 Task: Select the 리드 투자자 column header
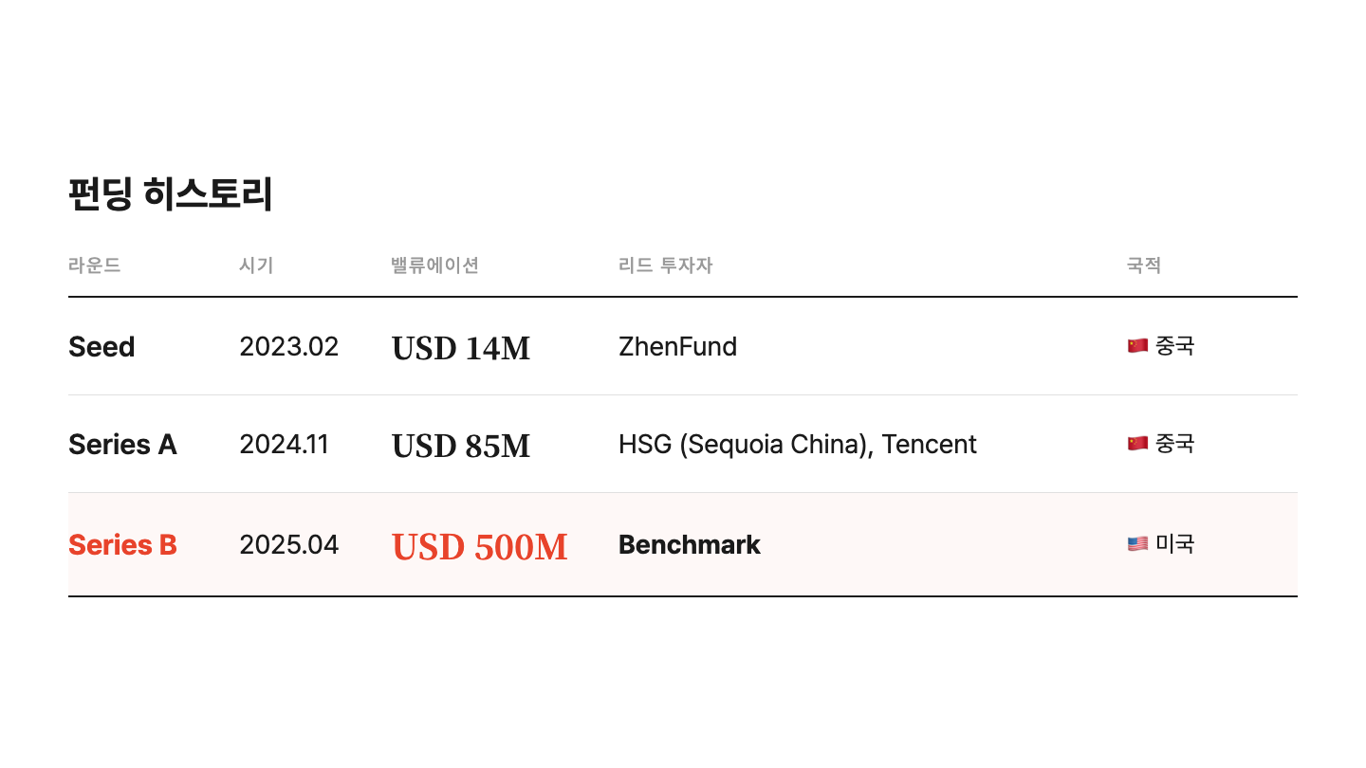coord(665,265)
